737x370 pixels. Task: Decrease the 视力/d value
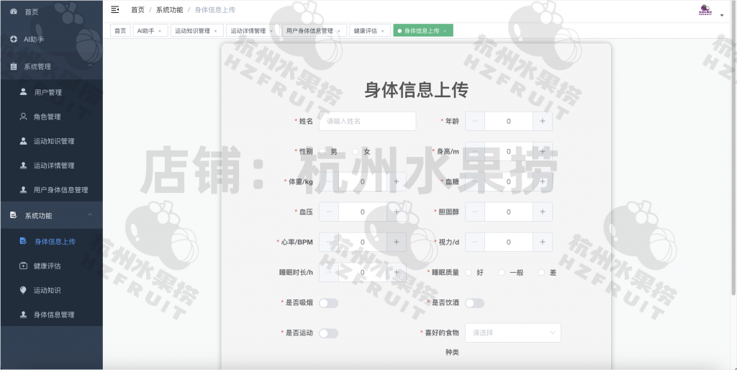(x=475, y=242)
